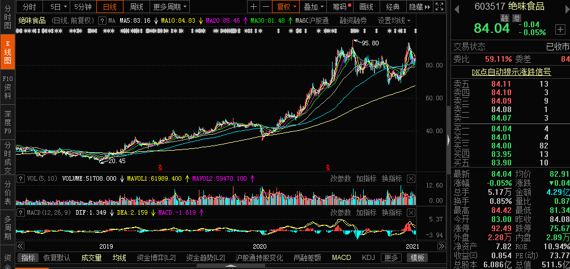Click 换指标 in the VOL panel
The width and height of the screenshot is (570, 269).
(x=392, y=178)
